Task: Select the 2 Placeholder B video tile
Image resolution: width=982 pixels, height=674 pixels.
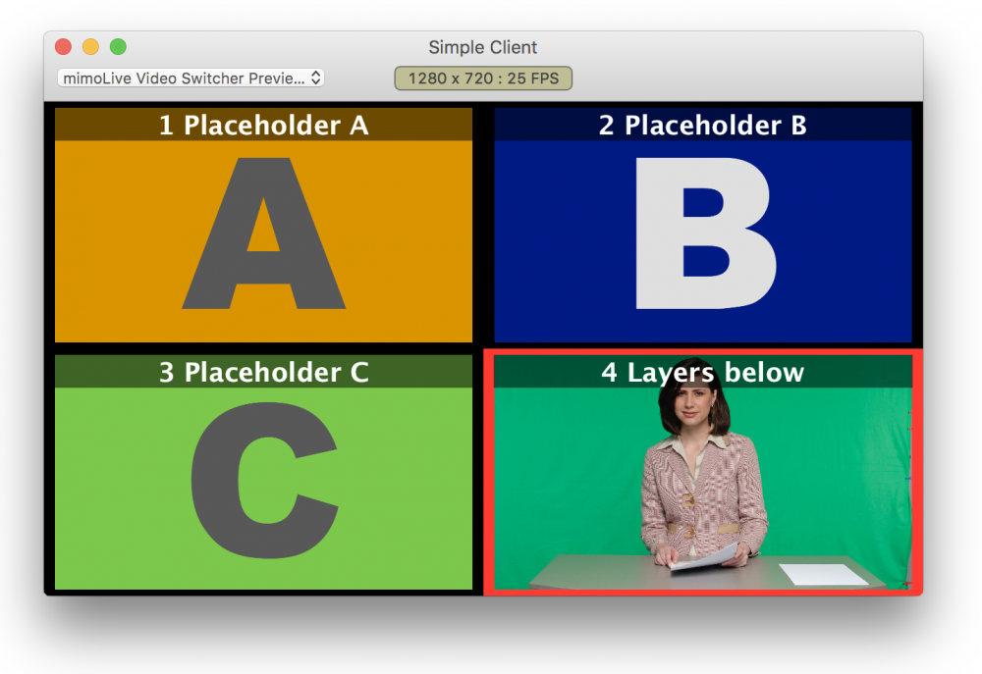Action: 703,226
